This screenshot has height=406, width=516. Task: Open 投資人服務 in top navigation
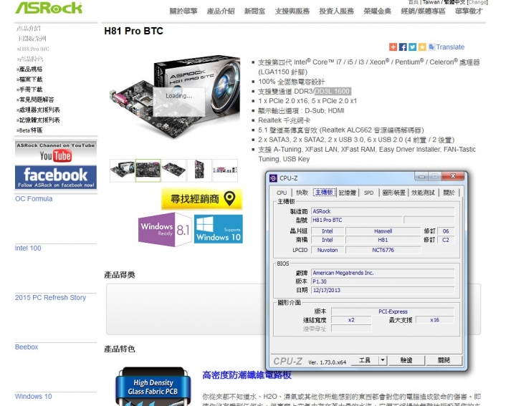point(336,11)
